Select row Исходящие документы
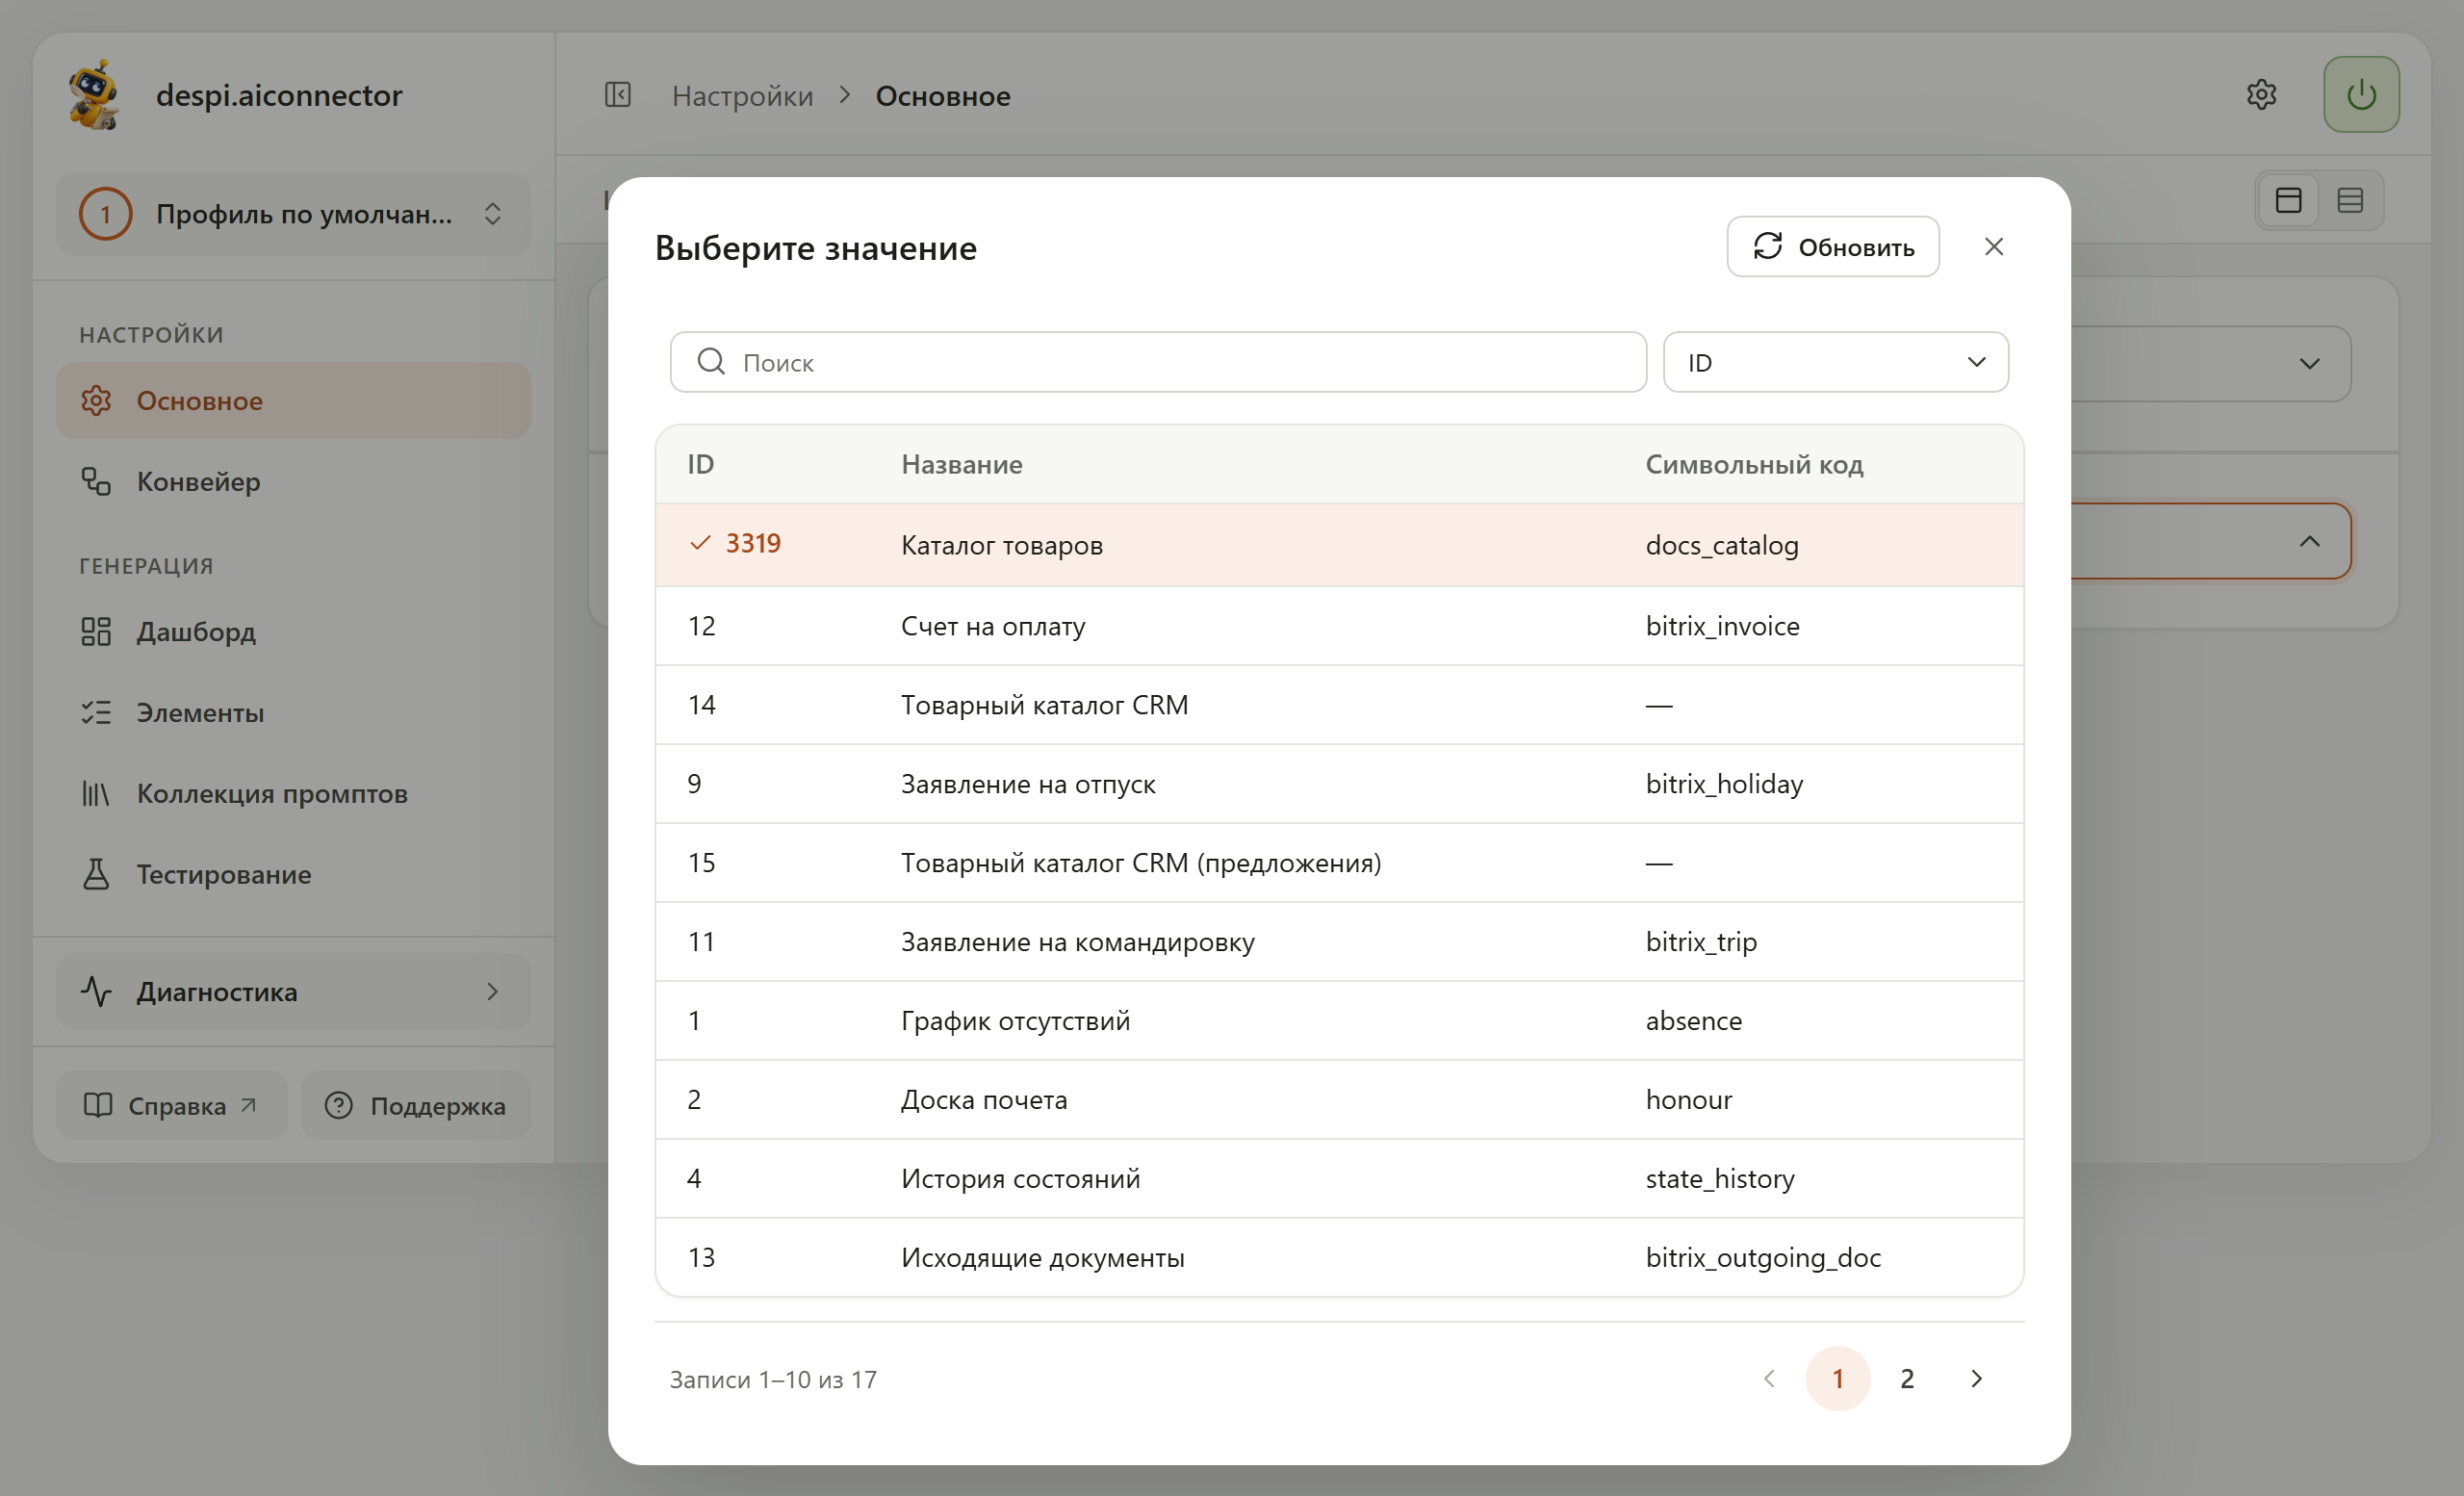 tap(1339, 1258)
